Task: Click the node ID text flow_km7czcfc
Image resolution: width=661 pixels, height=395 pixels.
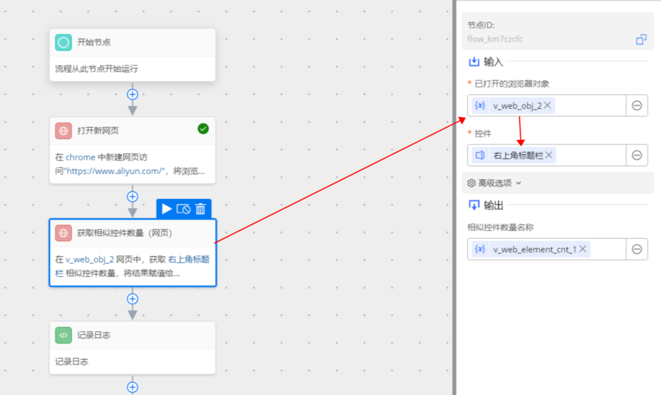Action: pos(494,39)
